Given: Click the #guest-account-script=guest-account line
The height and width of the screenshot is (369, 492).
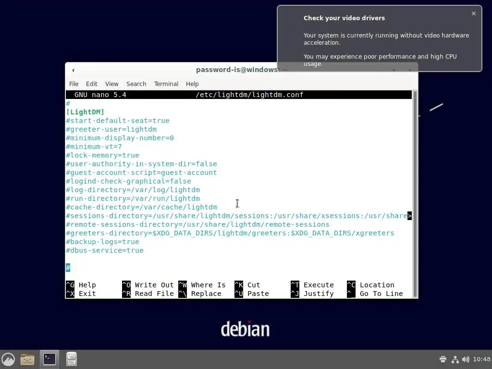Looking at the screenshot, I should [x=142, y=172].
